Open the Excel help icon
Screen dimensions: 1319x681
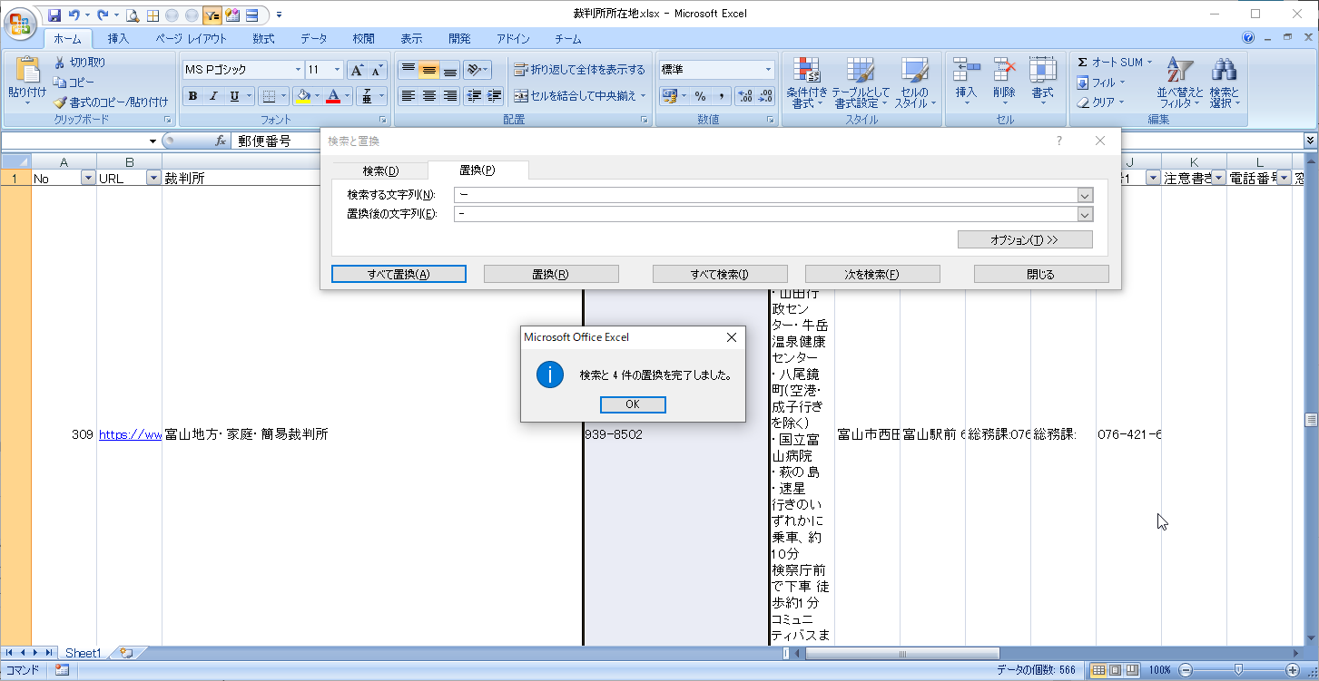click(x=1248, y=38)
